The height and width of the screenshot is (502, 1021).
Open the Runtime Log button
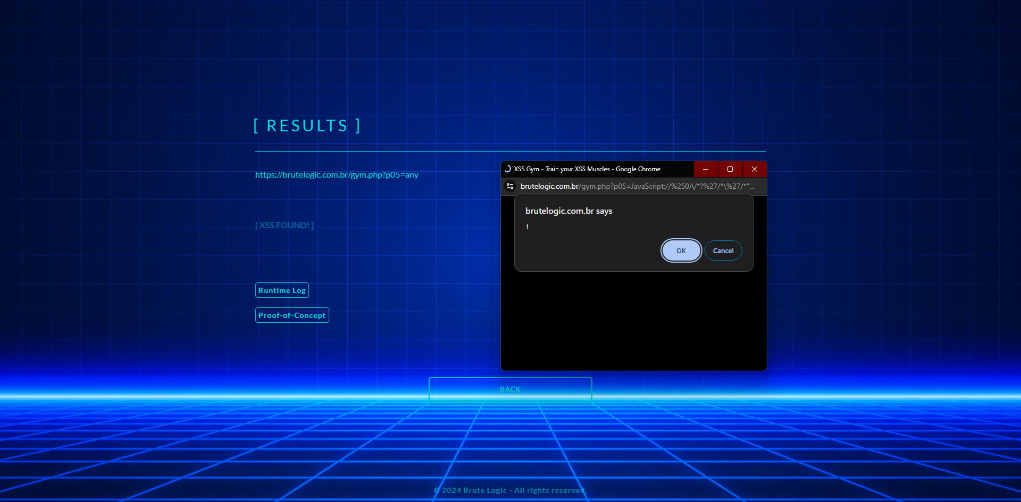point(282,290)
